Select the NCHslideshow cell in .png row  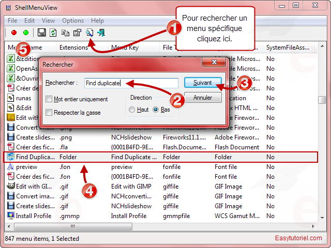coord(131,137)
